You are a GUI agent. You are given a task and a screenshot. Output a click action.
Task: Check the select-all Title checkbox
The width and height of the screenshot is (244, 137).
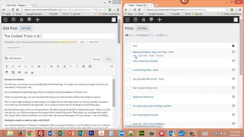click(128, 46)
